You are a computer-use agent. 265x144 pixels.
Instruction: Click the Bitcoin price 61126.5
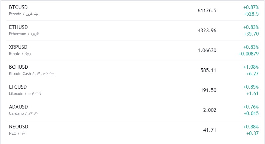[207, 10]
